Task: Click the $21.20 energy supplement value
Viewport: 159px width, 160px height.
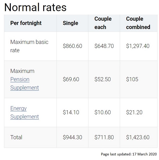Action: point(134,112)
